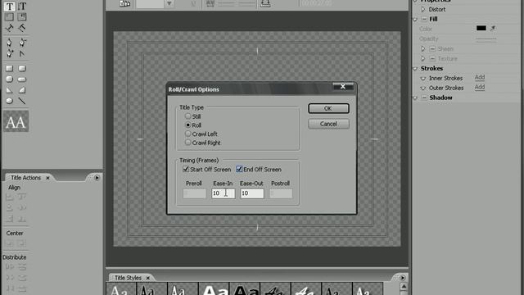The image size is (524, 295).
Task: Click the Ease-Out frames field
Action: point(252,193)
